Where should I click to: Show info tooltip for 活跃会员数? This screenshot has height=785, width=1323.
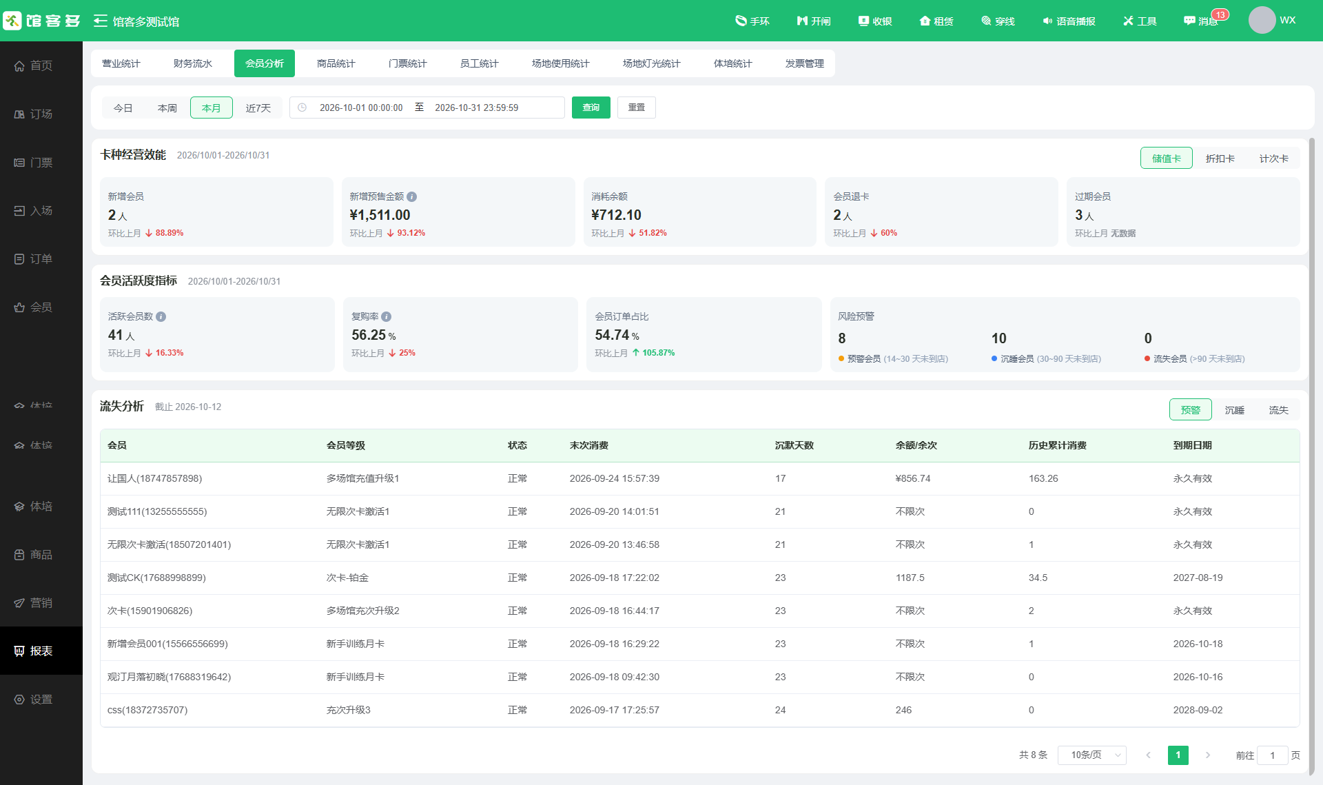[x=161, y=316]
